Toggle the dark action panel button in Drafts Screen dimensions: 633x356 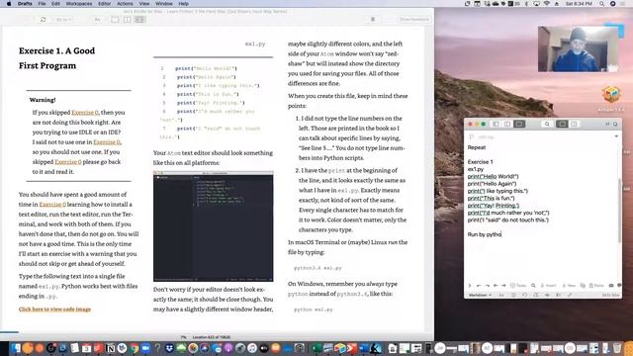[562, 124]
